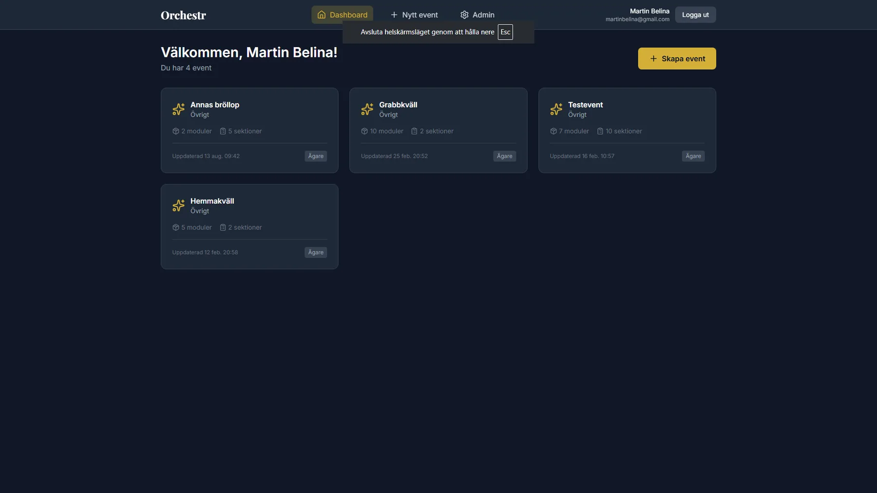Image resolution: width=877 pixels, height=493 pixels.
Task: Open the Dashboard navigation item
Action: [343, 15]
